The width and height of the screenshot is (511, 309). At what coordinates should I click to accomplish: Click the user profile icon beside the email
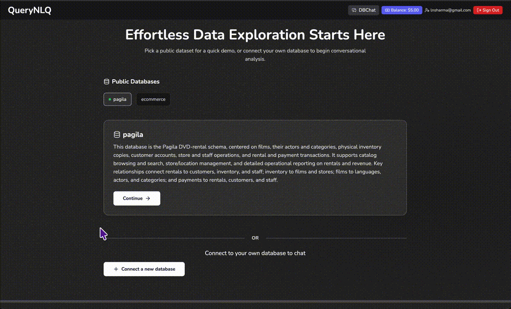(427, 10)
